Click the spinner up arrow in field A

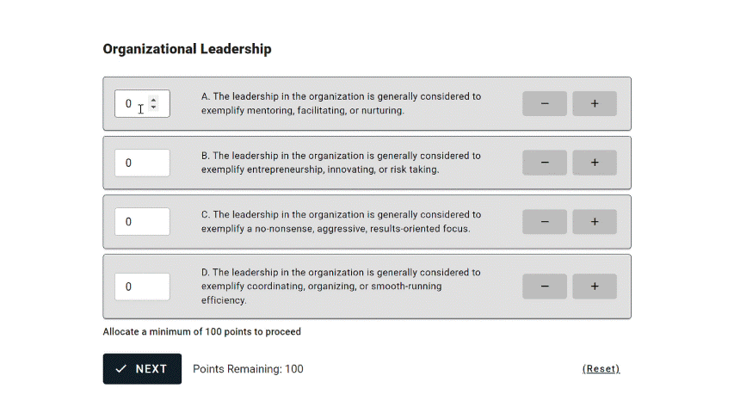pyautogui.click(x=153, y=100)
